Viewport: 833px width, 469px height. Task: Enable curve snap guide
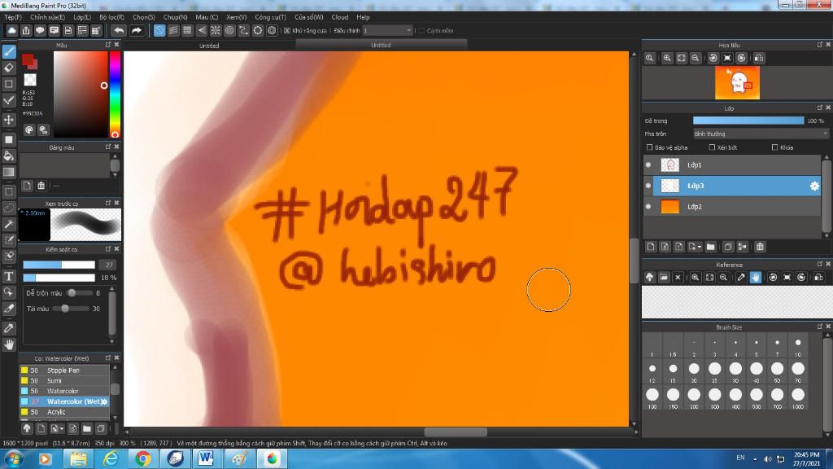point(243,30)
